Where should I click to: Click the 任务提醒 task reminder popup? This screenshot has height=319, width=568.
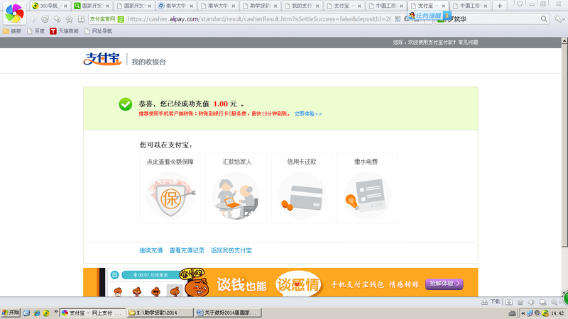pyautogui.click(x=429, y=16)
